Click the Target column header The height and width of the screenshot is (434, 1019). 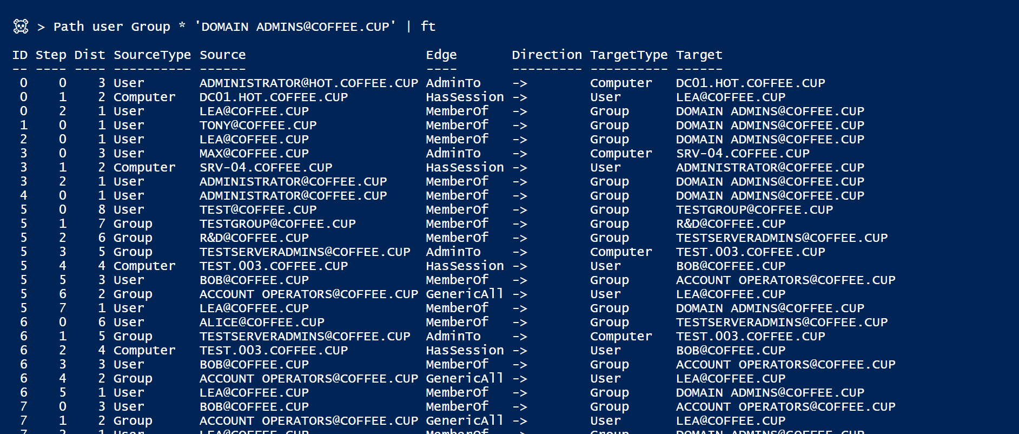coord(699,55)
